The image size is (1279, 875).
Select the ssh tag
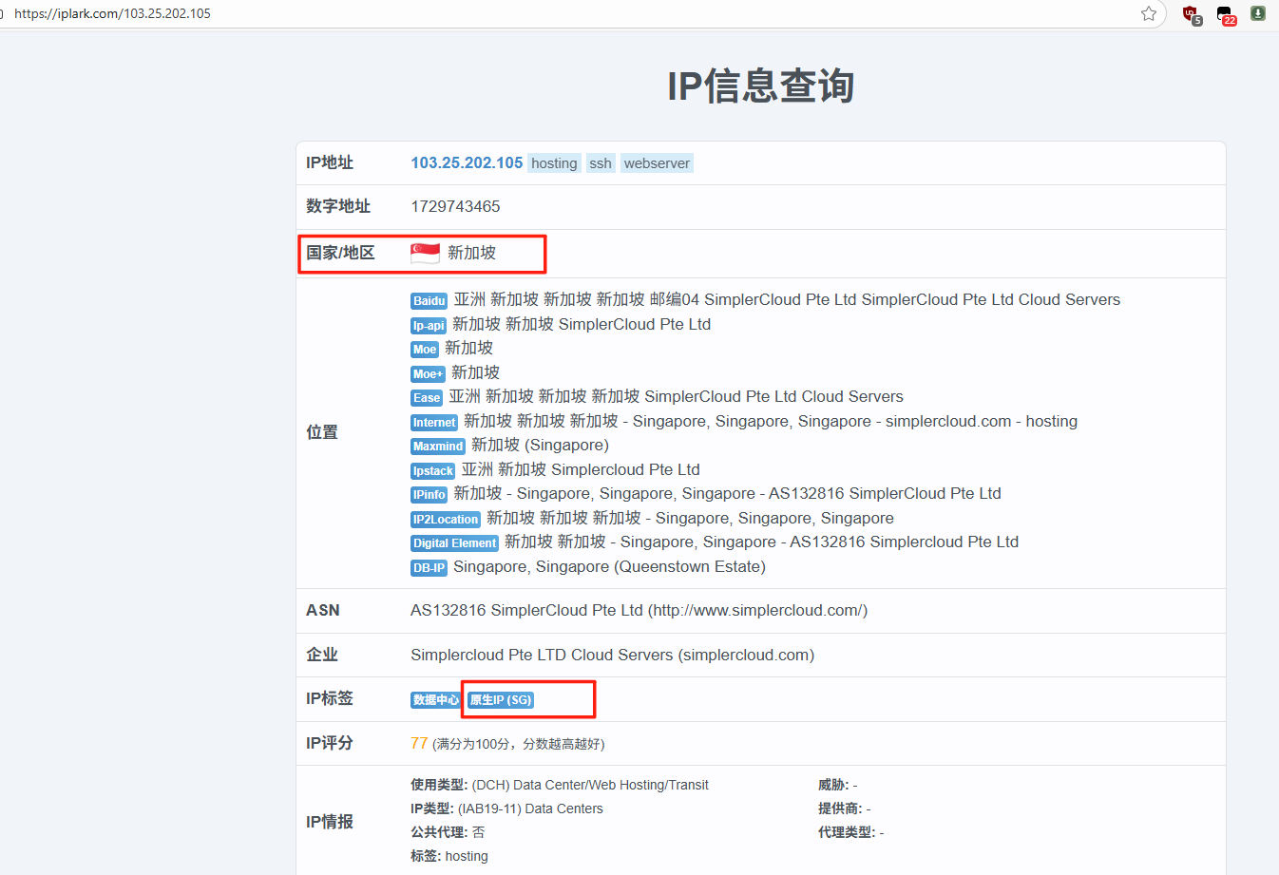(601, 163)
